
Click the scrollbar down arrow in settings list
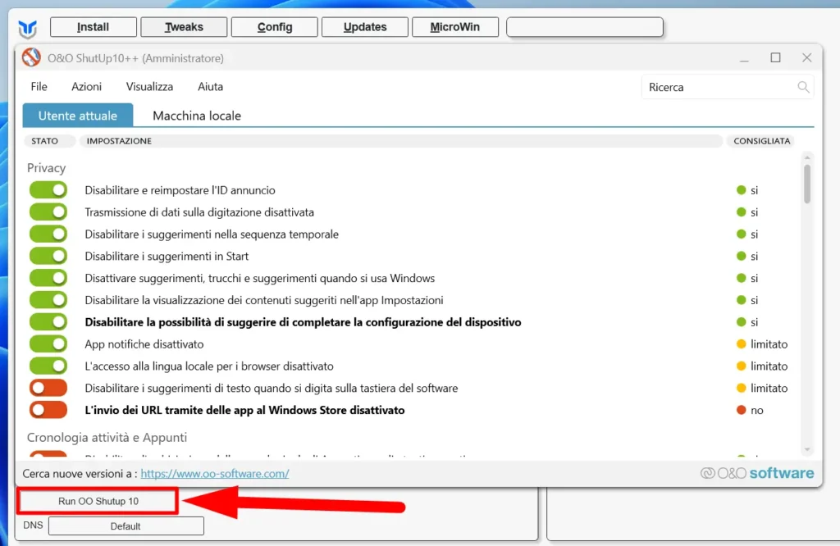pyautogui.click(x=807, y=449)
